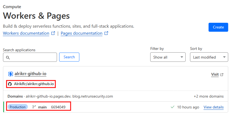Screen dimensions: 229x116
Task: Click the green success checkmark icon
Action: click(172, 107)
